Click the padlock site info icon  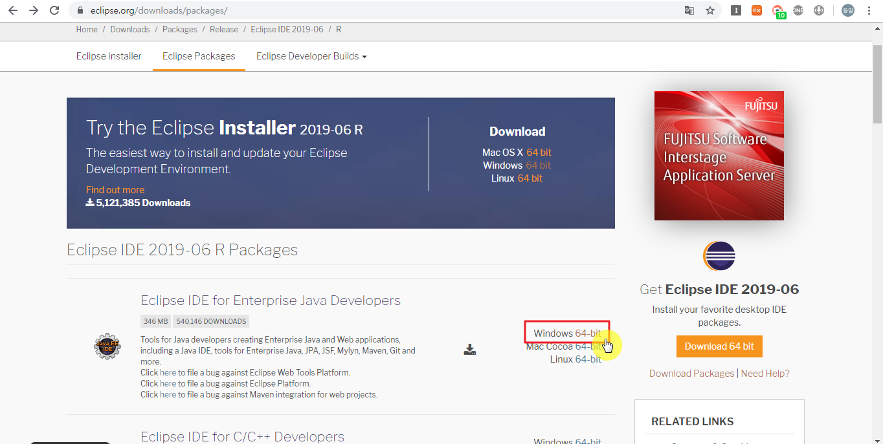point(80,11)
